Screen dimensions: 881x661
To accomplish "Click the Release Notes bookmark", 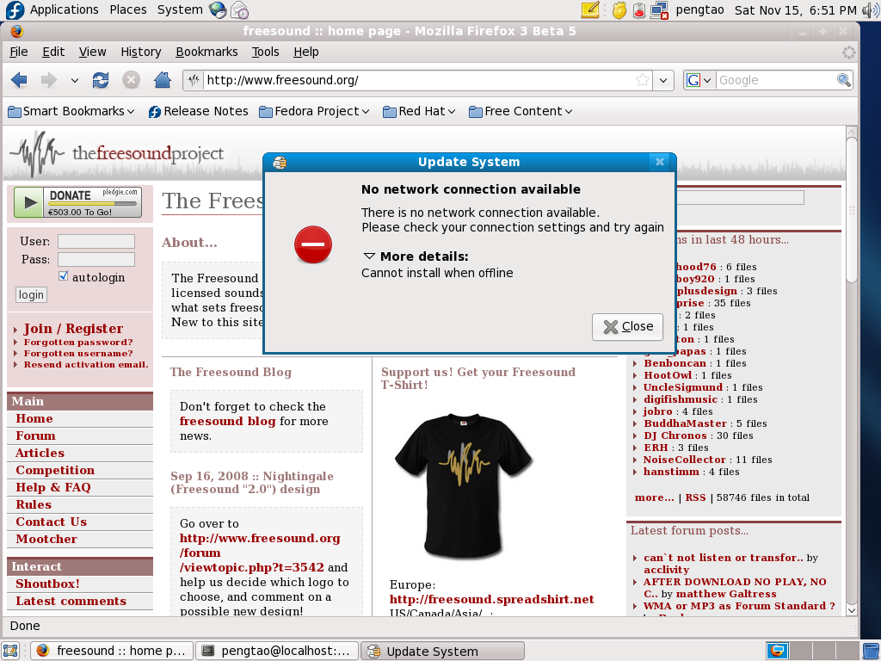I will [x=199, y=111].
